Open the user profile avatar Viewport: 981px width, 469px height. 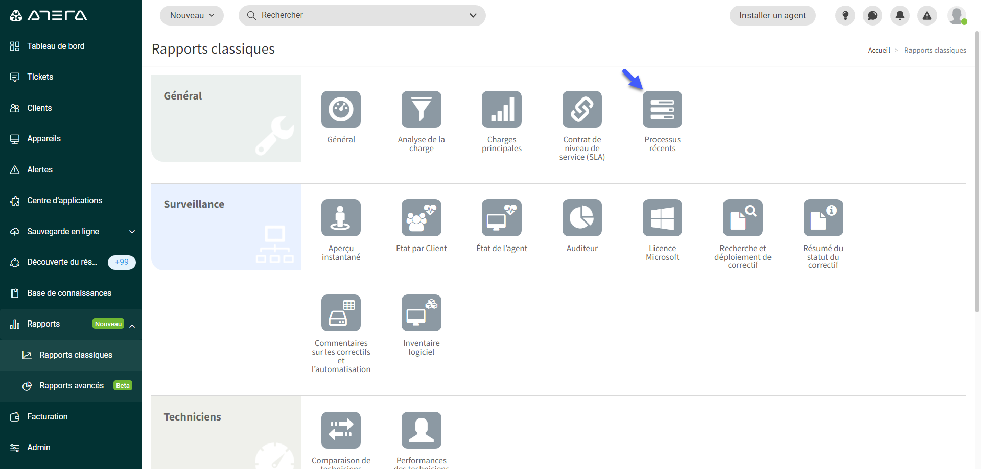pyautogui.click(x=956, y=15)
